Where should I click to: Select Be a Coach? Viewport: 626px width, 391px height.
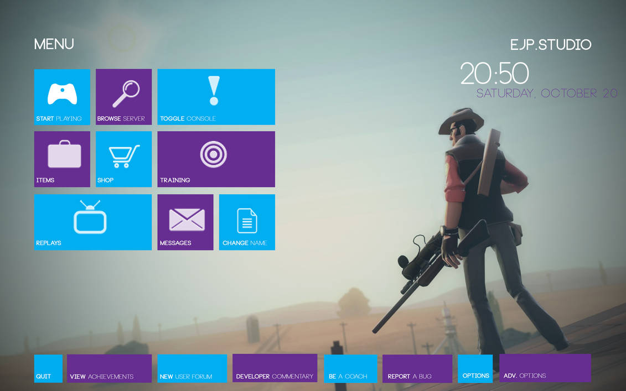(x=350, y=369)
